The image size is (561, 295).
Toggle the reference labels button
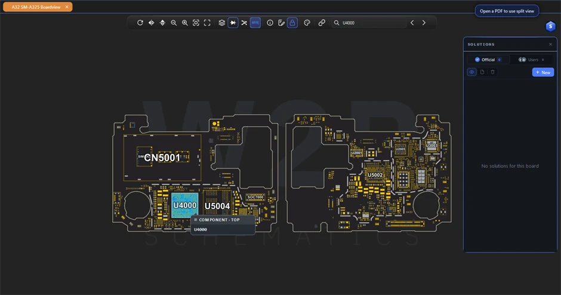pyautogui.click(x=255, y=23)
